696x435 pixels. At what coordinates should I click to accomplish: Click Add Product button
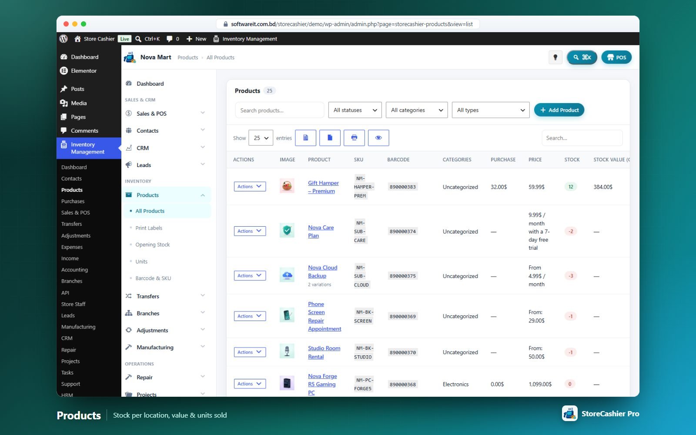559,110
